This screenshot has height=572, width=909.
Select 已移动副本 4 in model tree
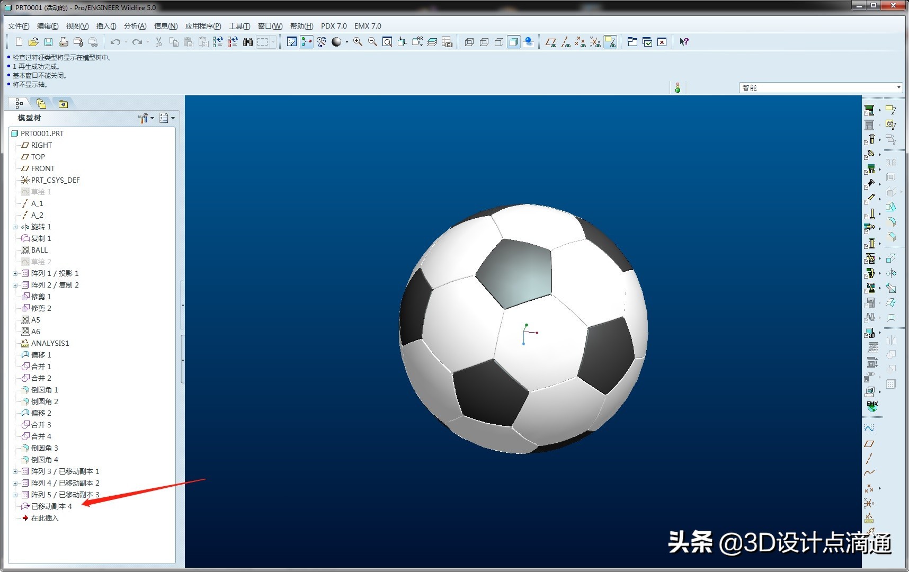[x=51, y=506]
